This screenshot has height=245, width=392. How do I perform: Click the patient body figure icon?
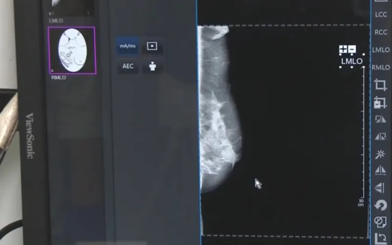point(152,66)
